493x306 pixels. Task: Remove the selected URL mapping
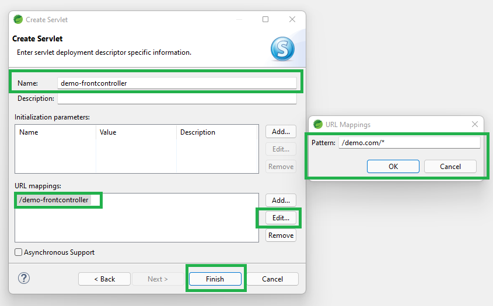pyautogui.click(x=281, y=235)
